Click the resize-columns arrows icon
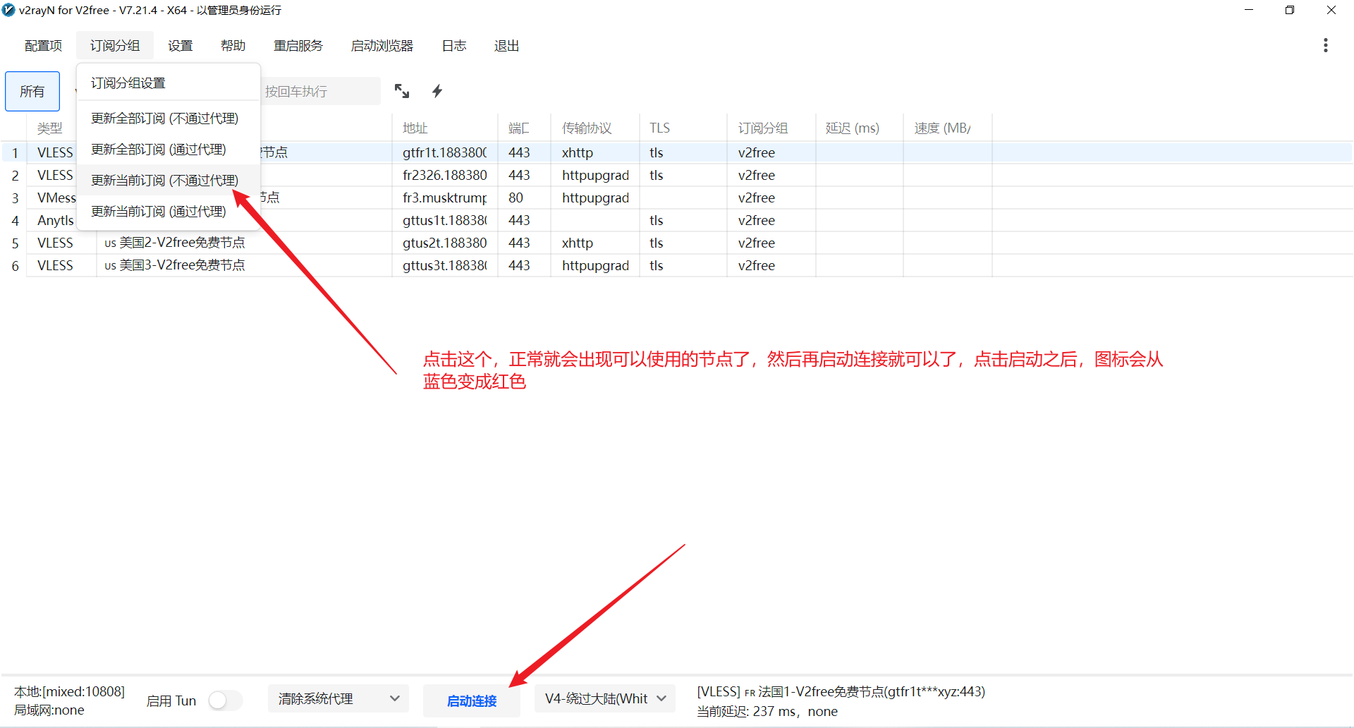 [x=402, y=91]
